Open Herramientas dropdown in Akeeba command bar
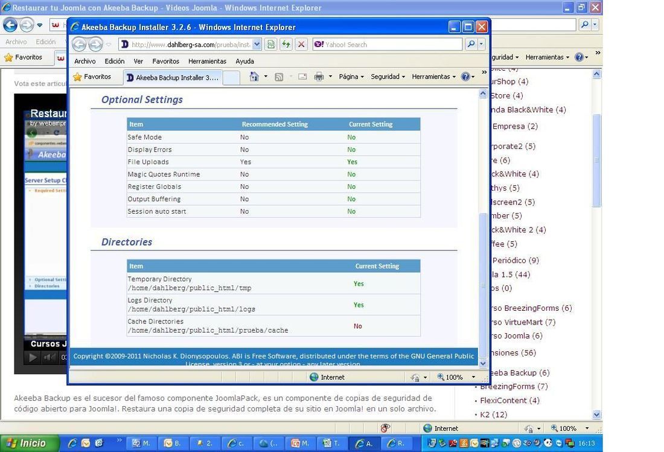This screenshot has width=664, height=452. coord(433,77)
